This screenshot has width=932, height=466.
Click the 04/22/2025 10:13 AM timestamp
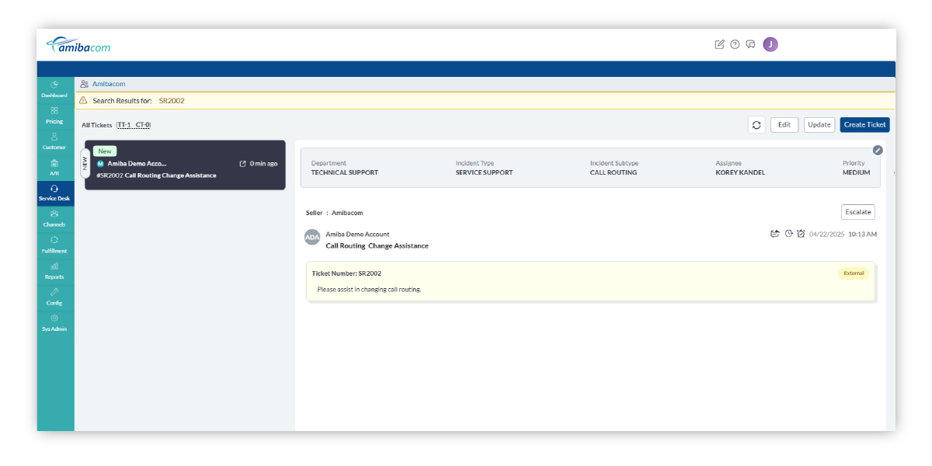pos(843,234)
